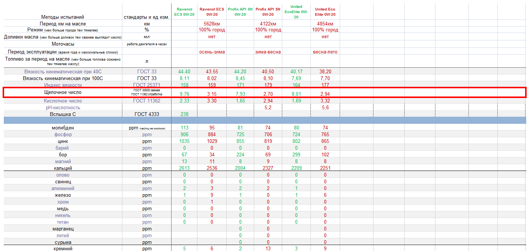530x251 pixels.
Task: Select the 'United EcoElite 0W-20' green header
Action: tap(296, 12)
